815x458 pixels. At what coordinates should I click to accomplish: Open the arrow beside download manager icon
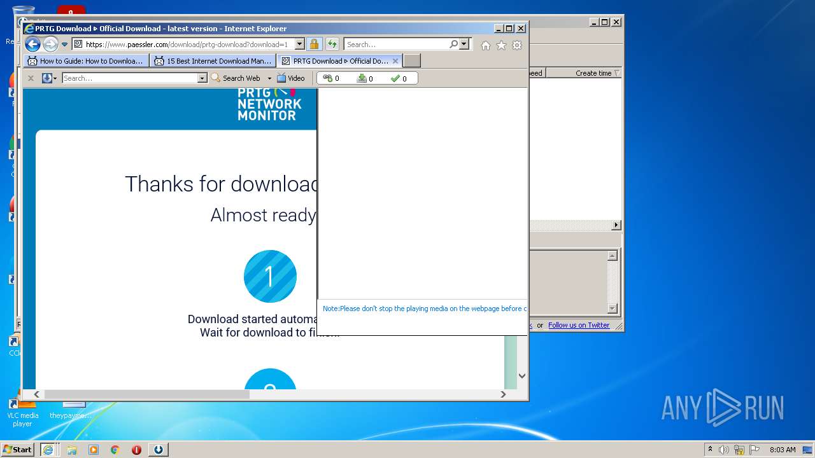[x=55, y=78]
